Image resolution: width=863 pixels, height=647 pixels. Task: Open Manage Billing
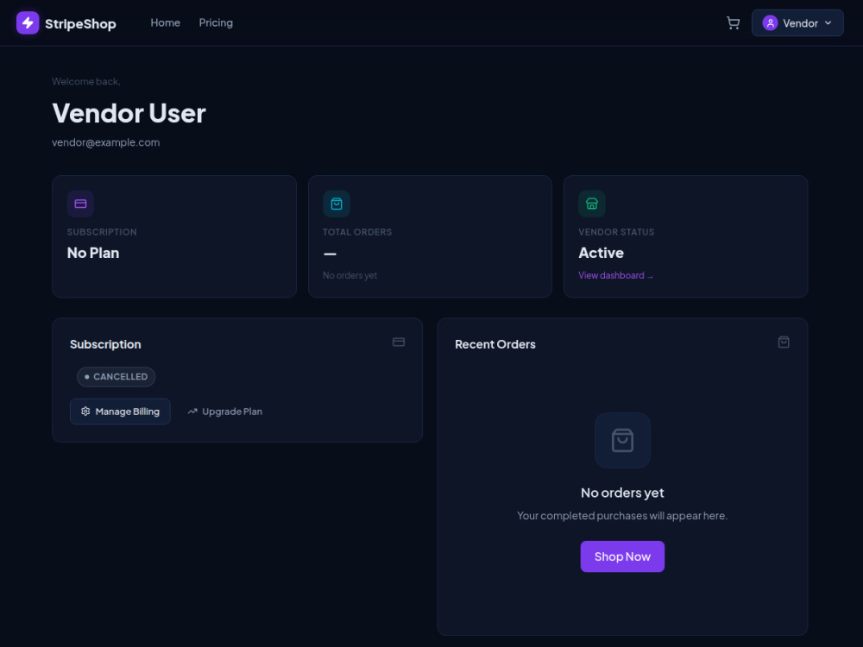[120, 411]
